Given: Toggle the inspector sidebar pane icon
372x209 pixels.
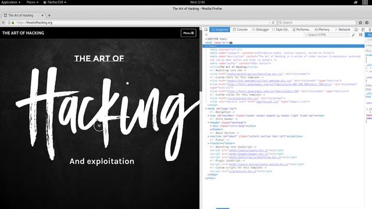Looking at the screenshot, I should [x=360, y=35].
